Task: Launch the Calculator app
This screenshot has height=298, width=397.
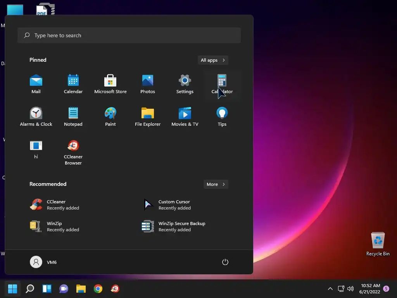Action: click(222, 84)
